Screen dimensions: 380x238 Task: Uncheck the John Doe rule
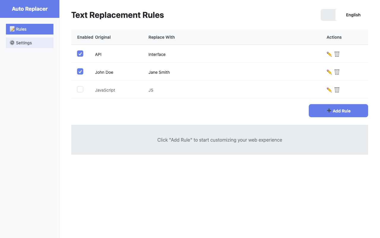coord(80,71)
